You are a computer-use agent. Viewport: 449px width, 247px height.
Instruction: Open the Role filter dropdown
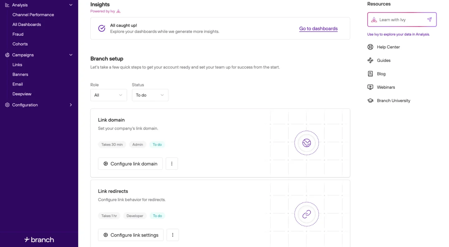point(109,95)
